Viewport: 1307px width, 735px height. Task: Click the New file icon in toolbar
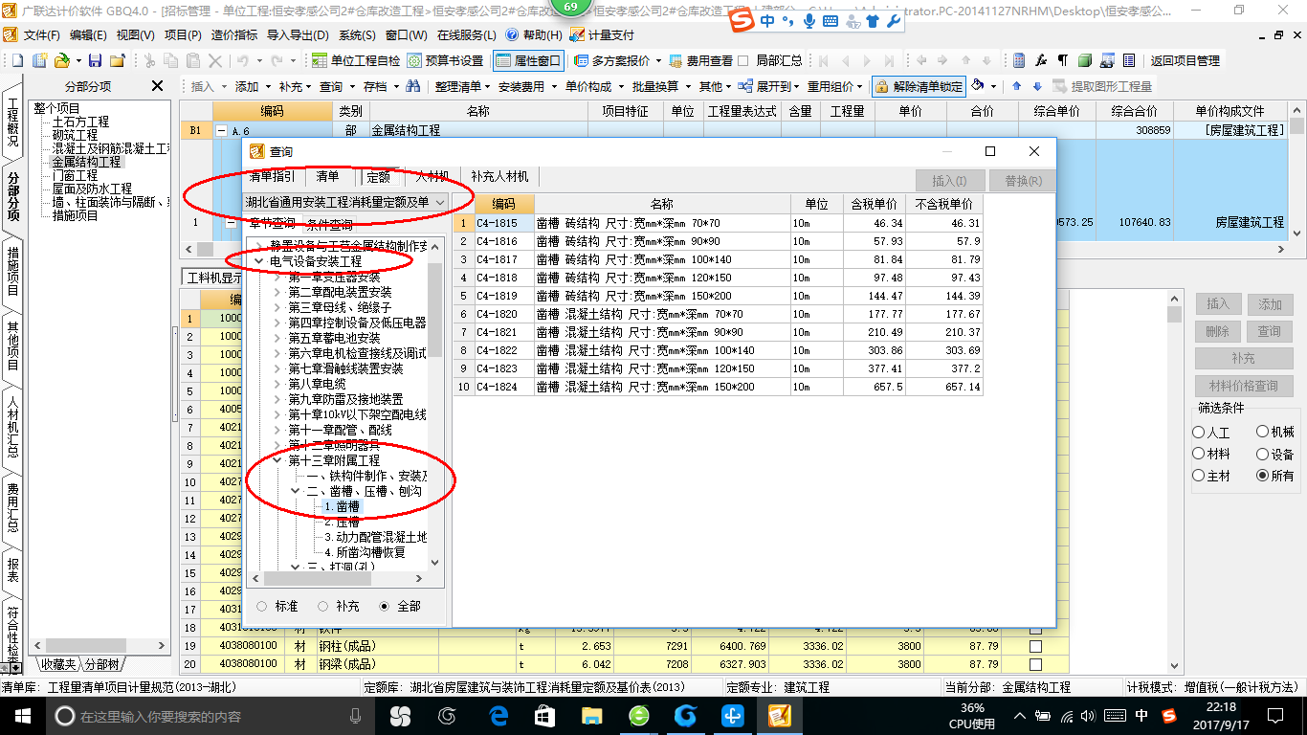[x=16, y=60]
